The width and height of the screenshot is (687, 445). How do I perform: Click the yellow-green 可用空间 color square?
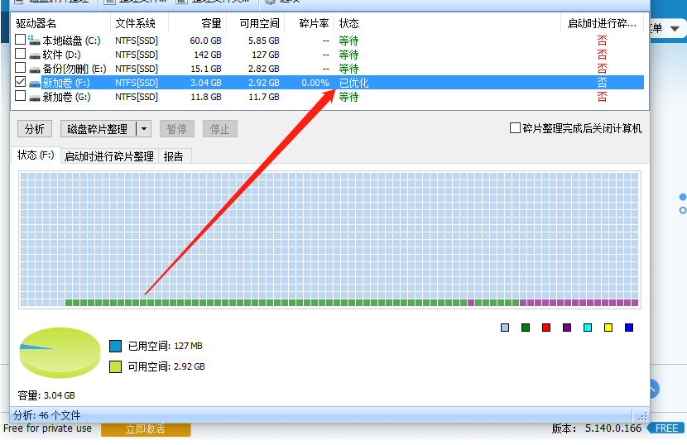click(115, 366)
